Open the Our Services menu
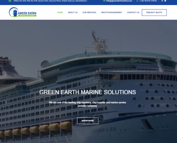The width and height of the screenshot is (177, 143). point(89,12)
